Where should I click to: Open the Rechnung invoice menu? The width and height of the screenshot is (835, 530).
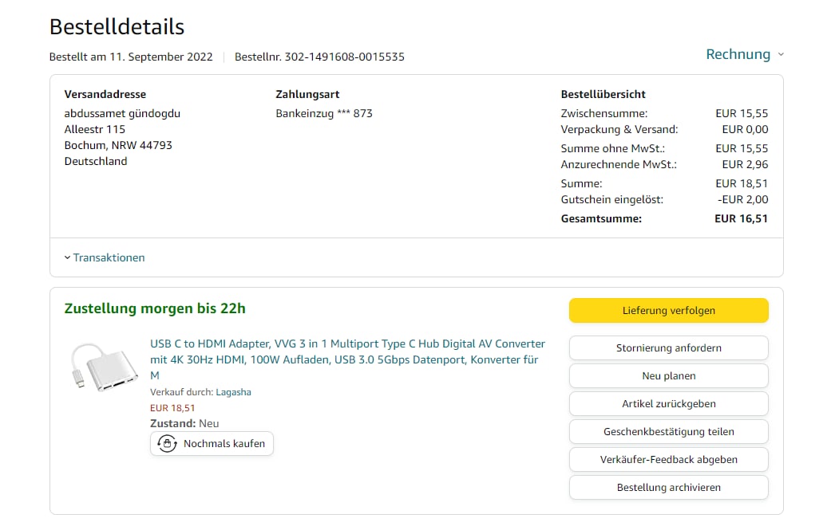[x=738, y=54]
